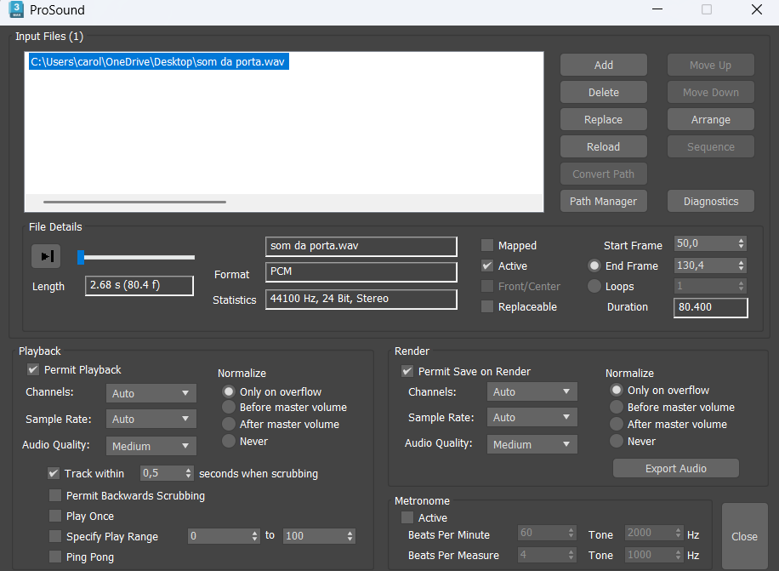Screen dimensions: 779x571
Task: Enable the Ping Pong option
Action: (x=55, y=557)
